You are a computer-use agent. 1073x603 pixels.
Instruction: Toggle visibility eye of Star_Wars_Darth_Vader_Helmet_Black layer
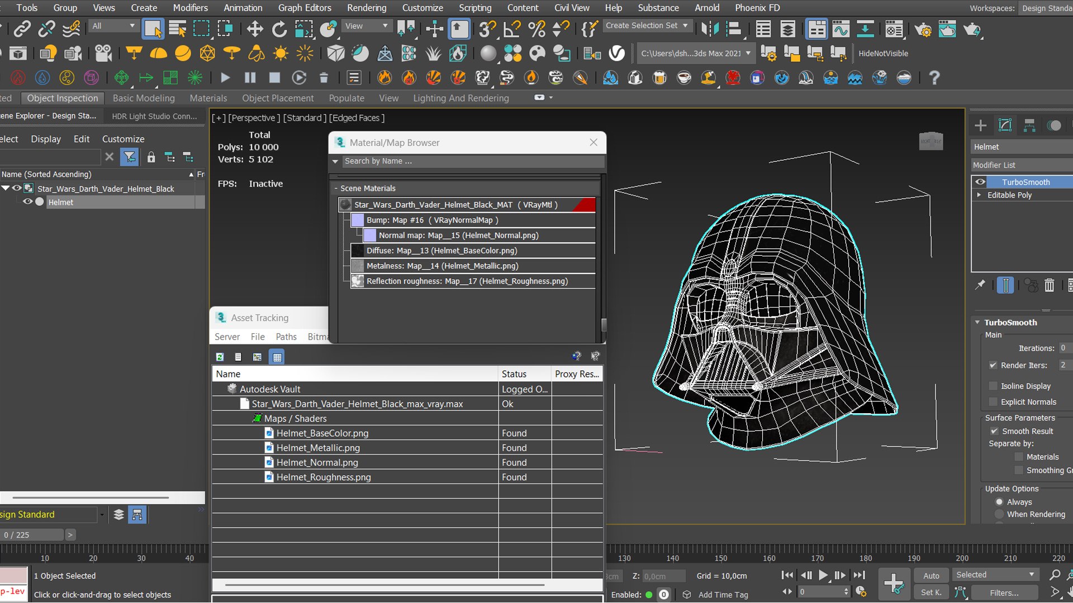(x=17, y=188)
